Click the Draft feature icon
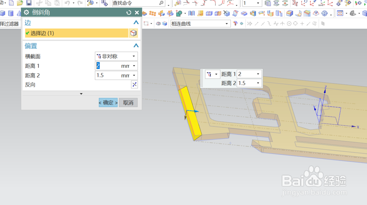This screenshot has height=205, width=367. tap(316, 13)
